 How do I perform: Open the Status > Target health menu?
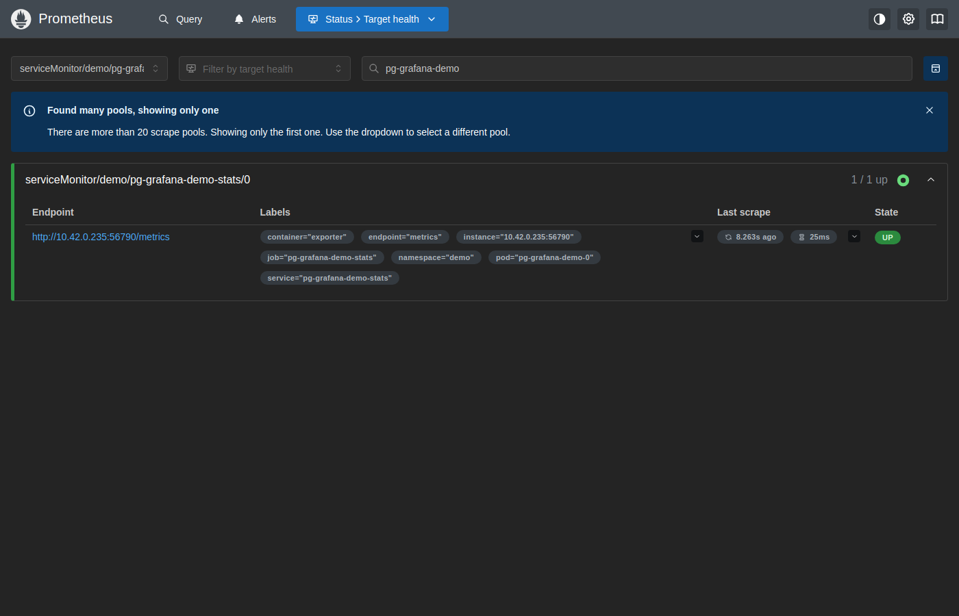(x=372, y=19)
